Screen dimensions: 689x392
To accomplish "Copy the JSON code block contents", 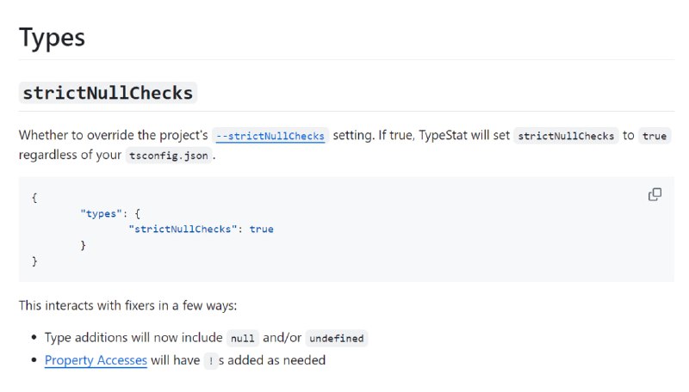I will [x=655, y=194].
